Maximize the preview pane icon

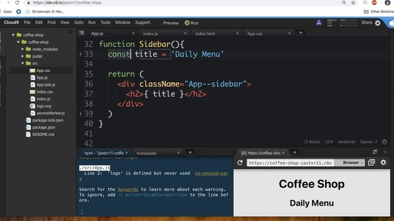(x=375, y=152)
